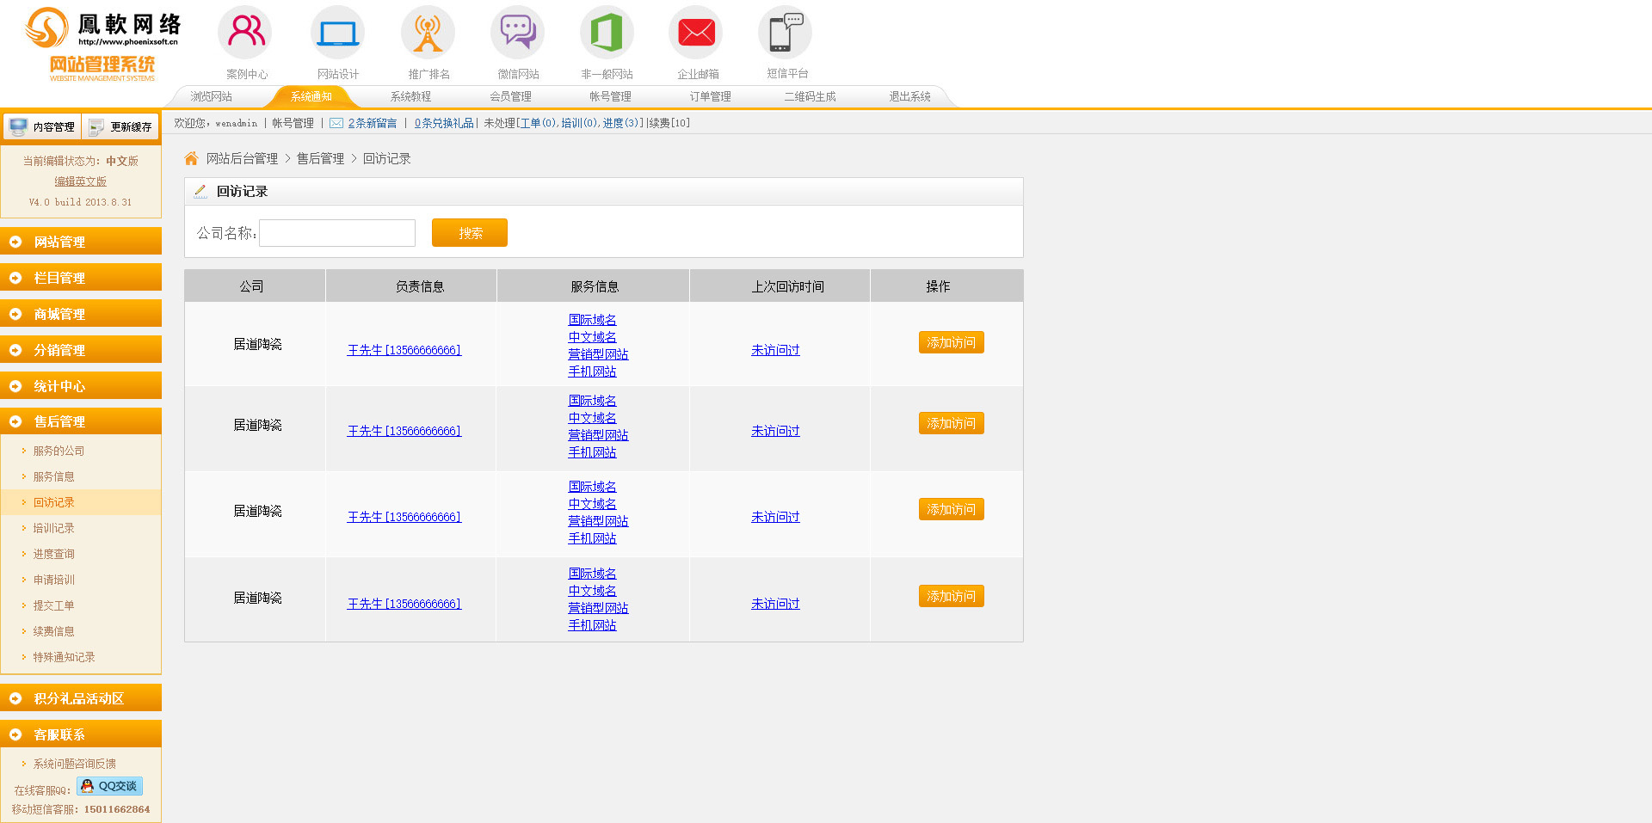Open the 短信平台 phone icon

point(786,33)
